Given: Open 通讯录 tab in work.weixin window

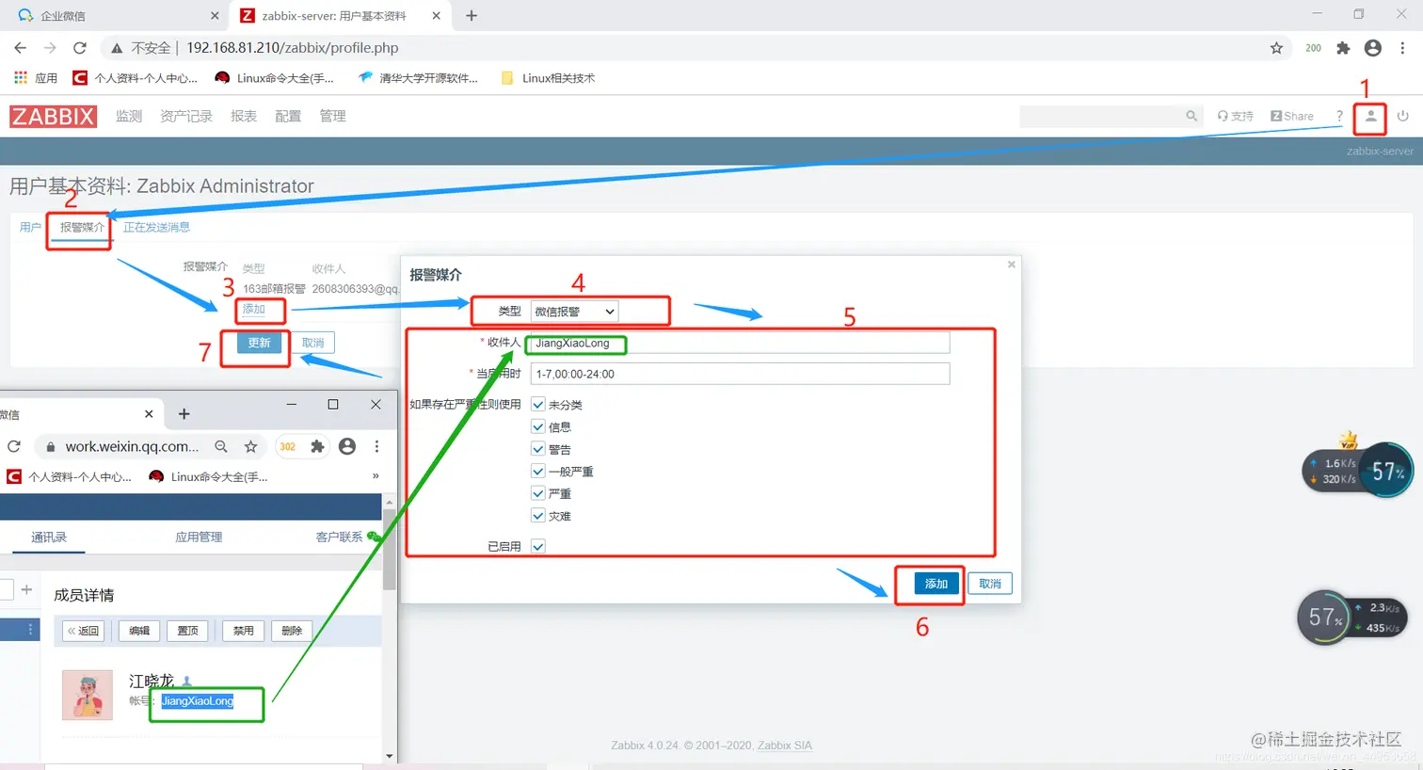Looking at the screenshot, I should [x=49, y=537].
